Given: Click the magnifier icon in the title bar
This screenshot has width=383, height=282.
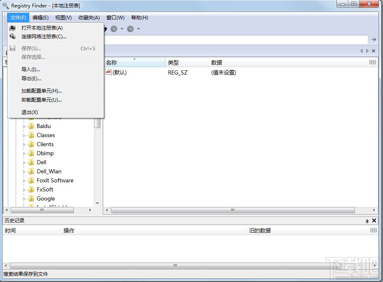Looking at the screenshot, I should coord(5,5).
